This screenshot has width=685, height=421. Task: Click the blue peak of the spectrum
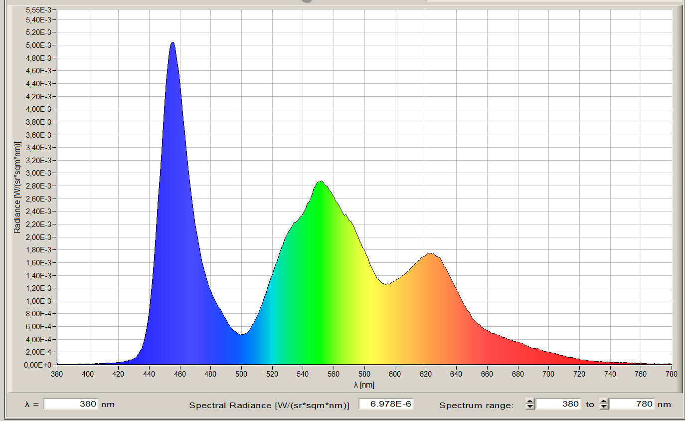point(172,43)
